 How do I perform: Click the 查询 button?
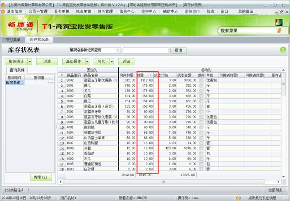[178, 50]
